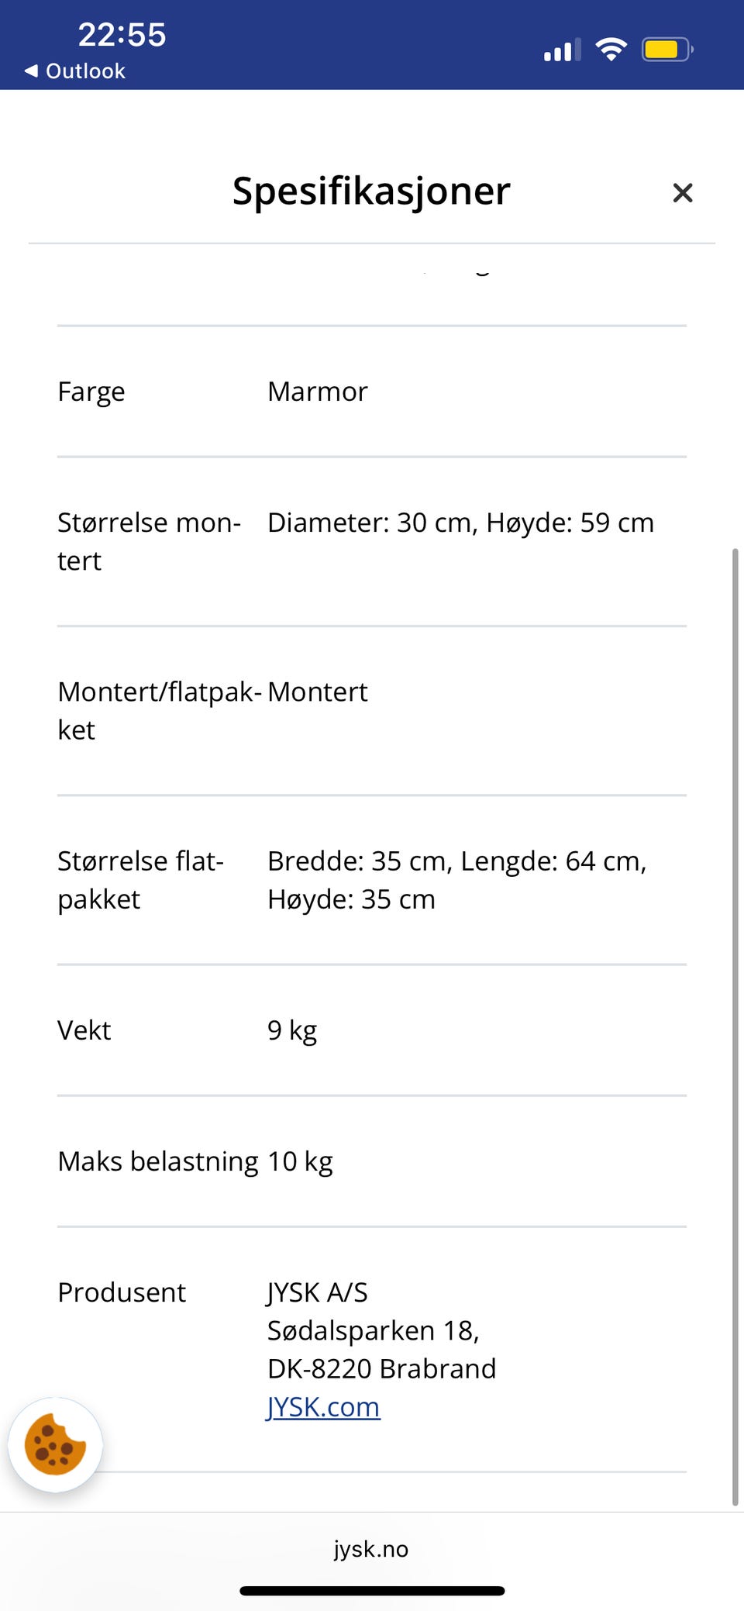
Task: Select the Farge Marmor row
Action: pyautogui.click(x=371, y=392)
